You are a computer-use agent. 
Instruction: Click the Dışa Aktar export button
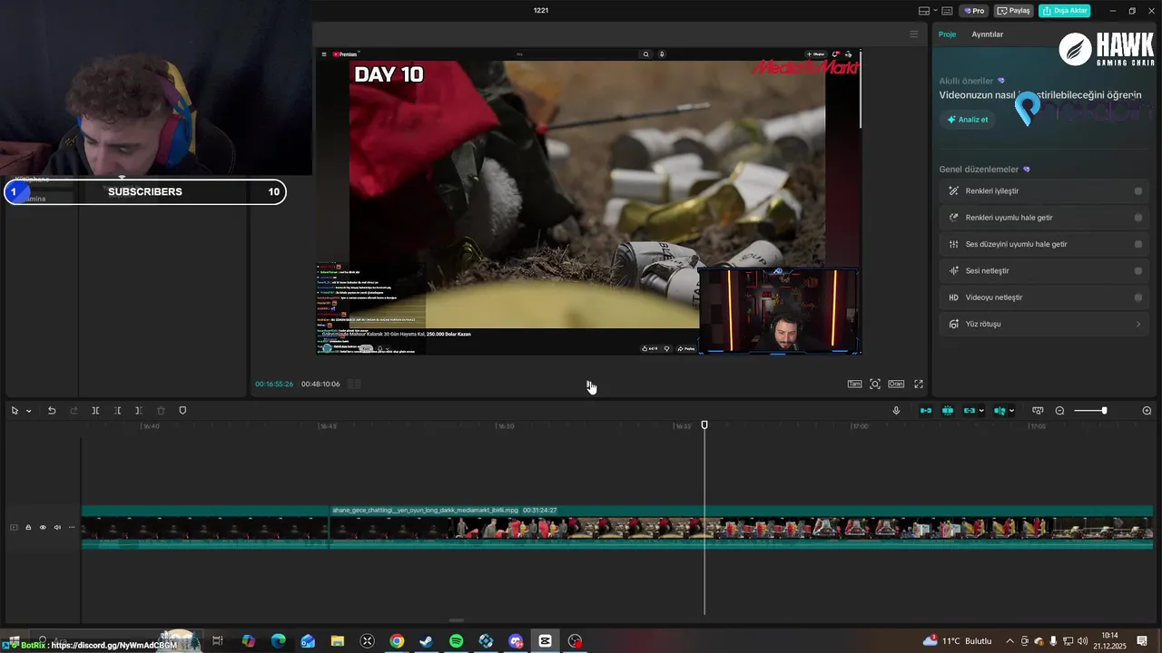coord(1065,11)
